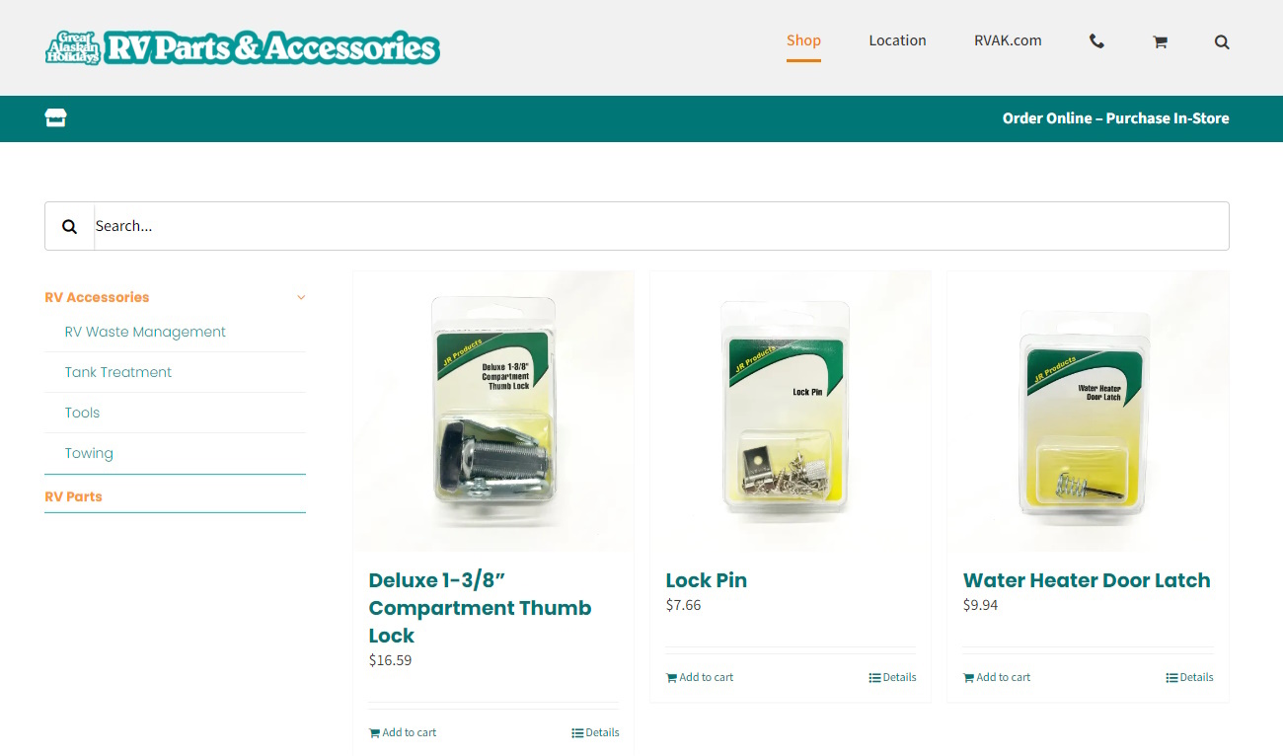Go to RVAK.com link
The height and width of the screenshot is (756, 1283).
pyautogui.click(x=1008, y=40)
